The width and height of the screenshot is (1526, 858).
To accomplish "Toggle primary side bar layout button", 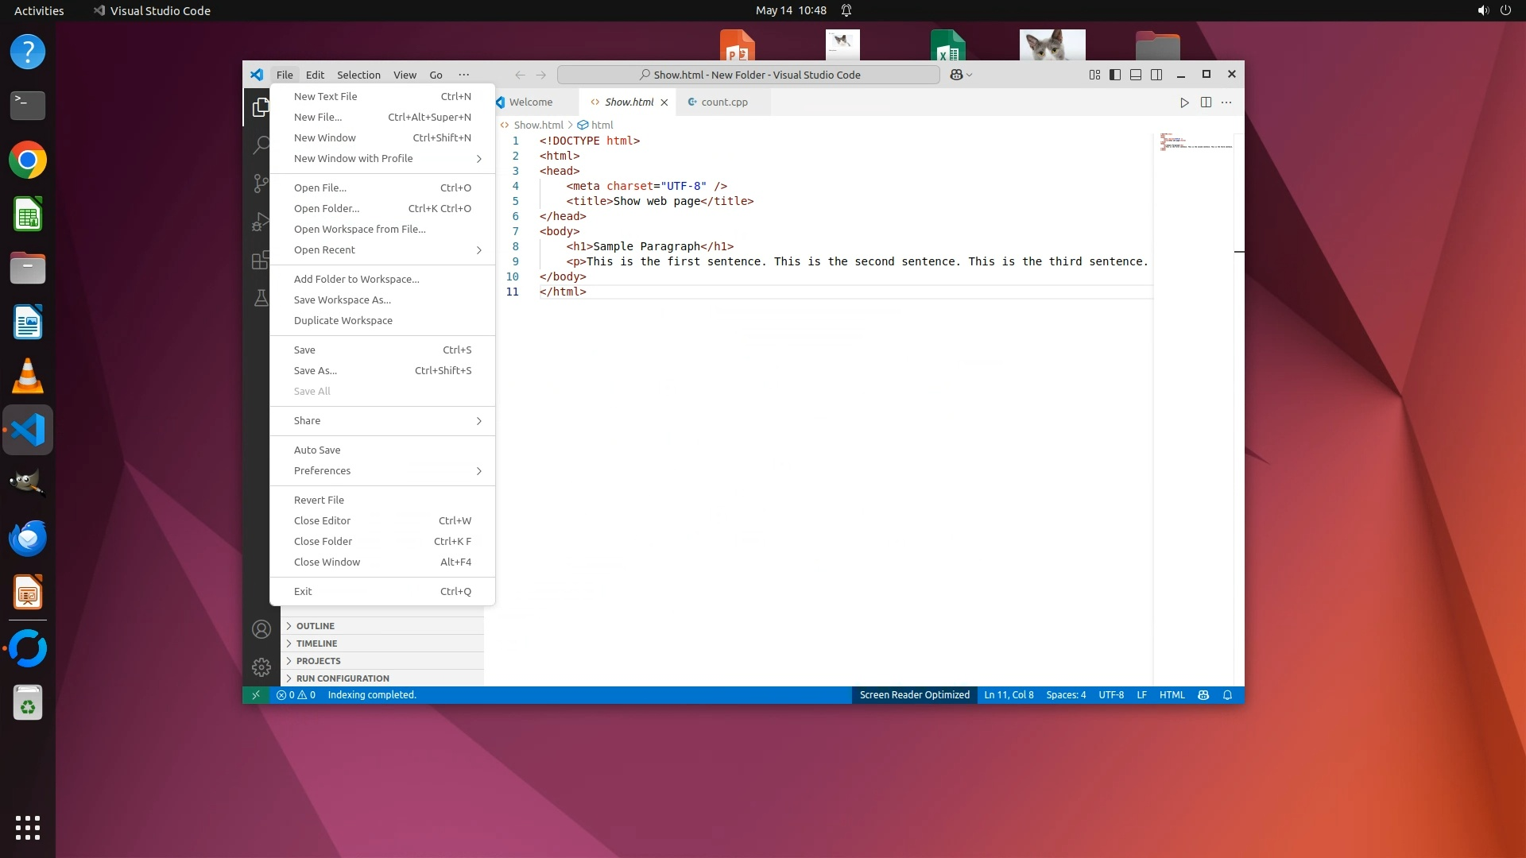I will [1115, 75].
